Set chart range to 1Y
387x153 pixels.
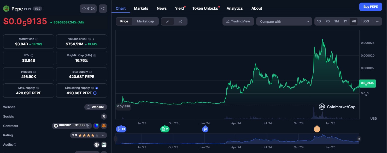[345, 21]
